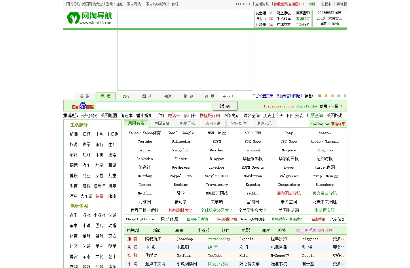The height and width of the screenshot is (268, 410).
Task: Click the Cheapflights.com link
Action: [140, 219]
